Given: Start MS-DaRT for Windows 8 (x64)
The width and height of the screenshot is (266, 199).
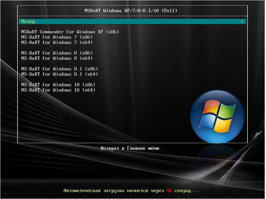Looking at the screenshot, I should pyautogui.click(x=57, y=59).
